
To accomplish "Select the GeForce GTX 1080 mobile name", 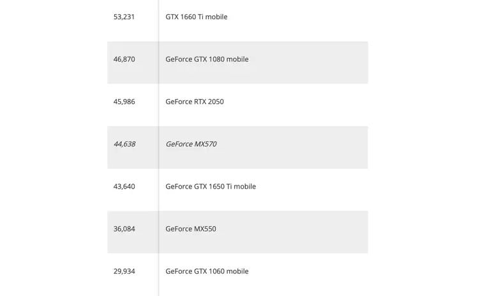I will (207, 59).
